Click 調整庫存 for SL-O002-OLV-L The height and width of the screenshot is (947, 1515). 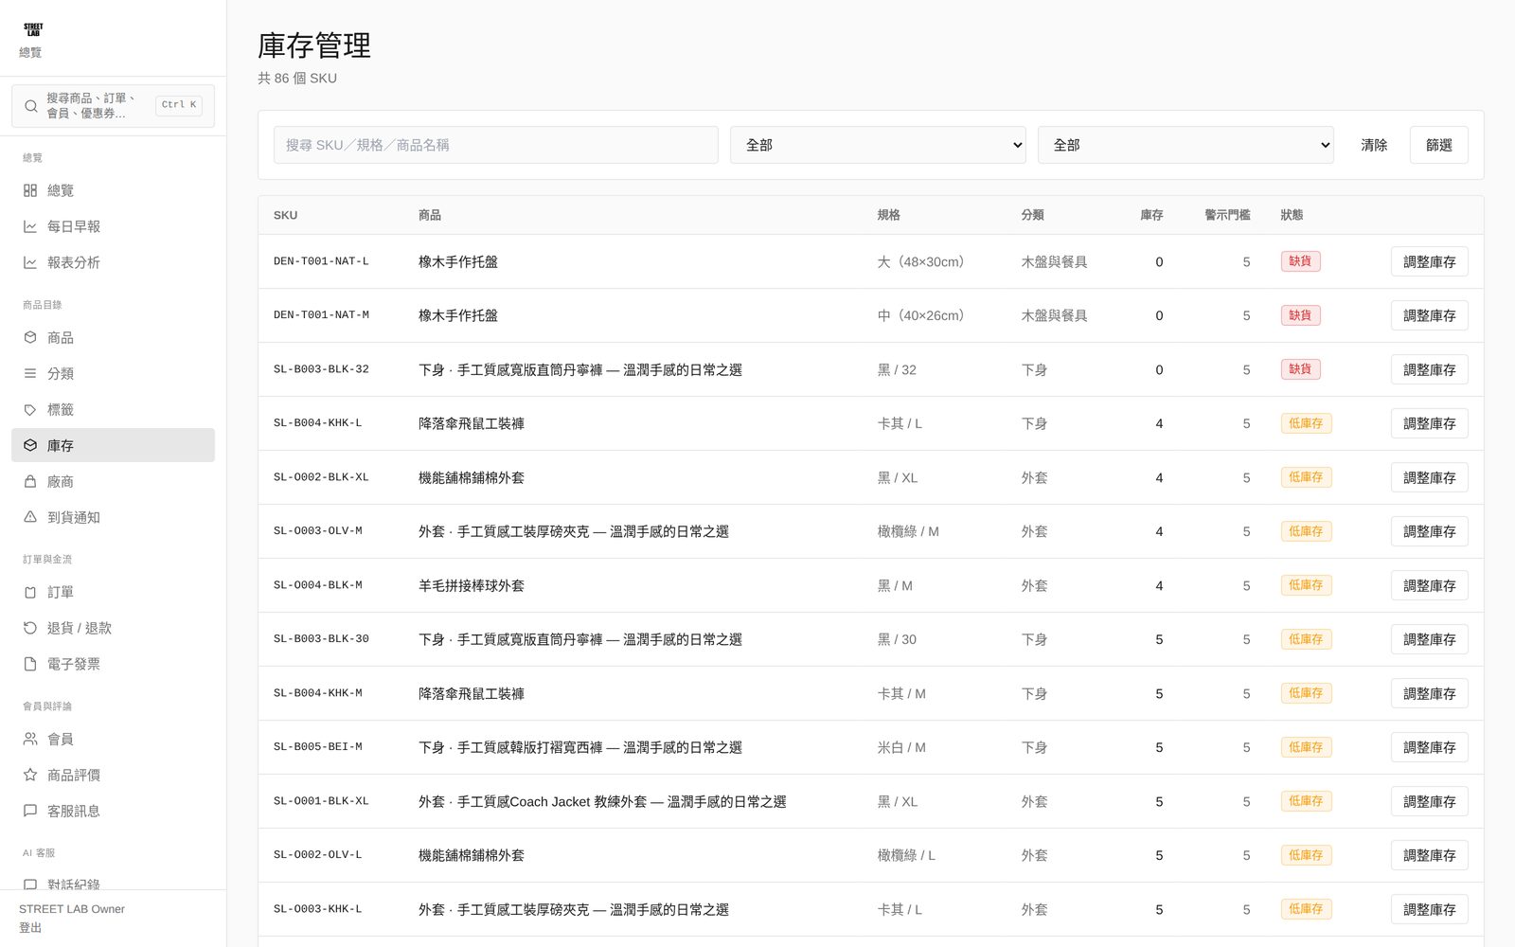(x=1429, y=855)
